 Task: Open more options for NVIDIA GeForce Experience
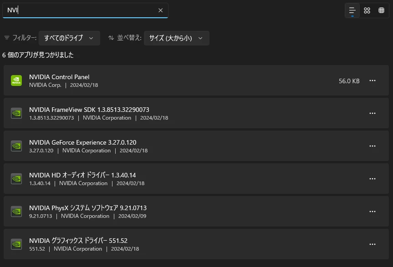(x=372, y=146)
